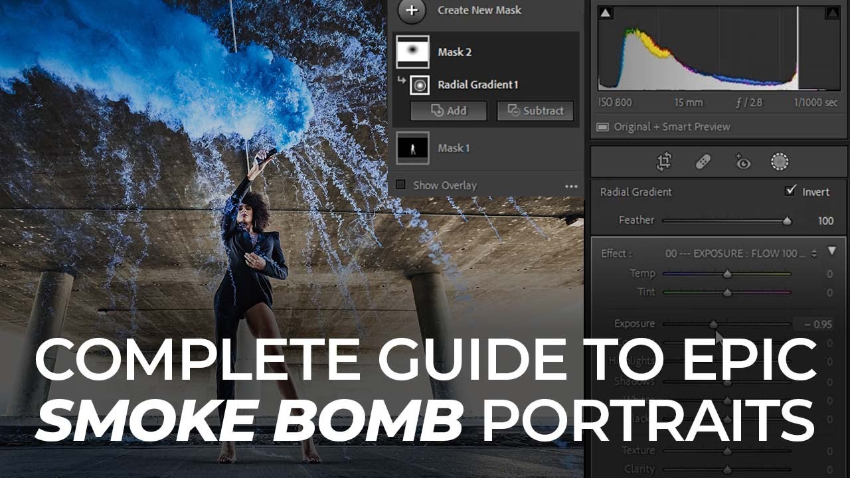The width and height of the screenshot is (850, 478).
Task: Select the Masking circle tool
Action: click(x=780, y=162)
